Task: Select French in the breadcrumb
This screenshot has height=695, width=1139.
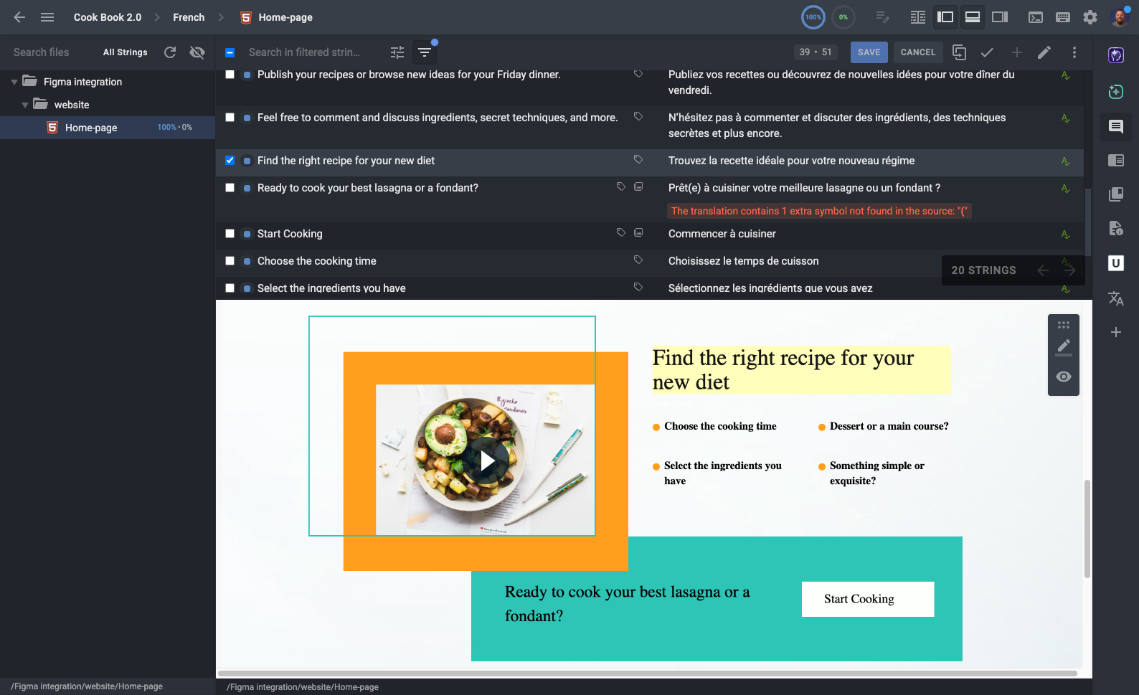Action: point(189,17)
